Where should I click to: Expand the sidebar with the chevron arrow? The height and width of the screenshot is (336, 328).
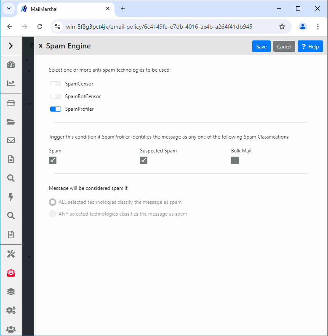[x=11, y=46]
